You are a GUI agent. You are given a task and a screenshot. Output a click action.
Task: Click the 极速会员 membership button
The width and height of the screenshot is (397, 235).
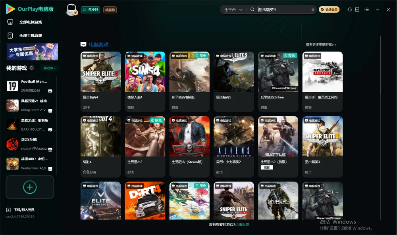329,10
